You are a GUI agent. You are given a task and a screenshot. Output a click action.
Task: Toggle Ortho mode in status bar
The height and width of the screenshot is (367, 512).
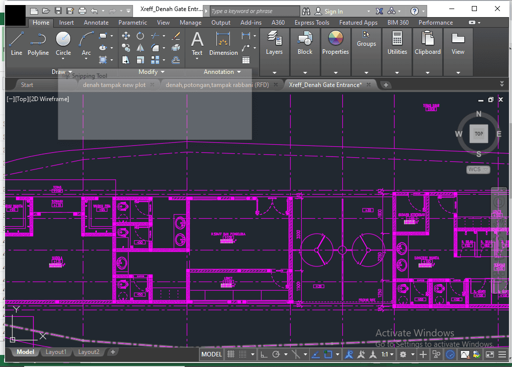[x=264, y=354]
